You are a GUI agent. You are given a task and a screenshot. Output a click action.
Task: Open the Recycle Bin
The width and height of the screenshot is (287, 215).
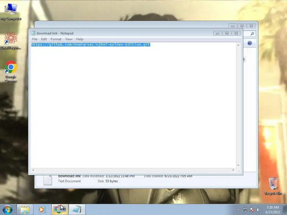point(273,186)
